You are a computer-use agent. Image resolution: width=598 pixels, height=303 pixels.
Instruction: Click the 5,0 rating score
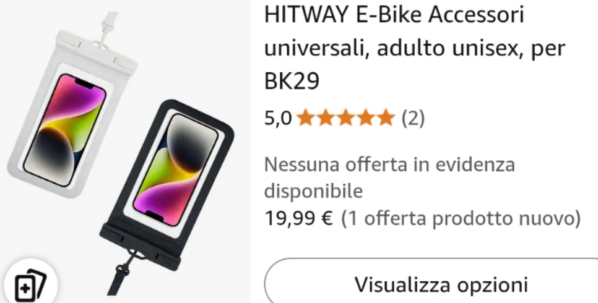pyautogui.click(x=278, y=117)
